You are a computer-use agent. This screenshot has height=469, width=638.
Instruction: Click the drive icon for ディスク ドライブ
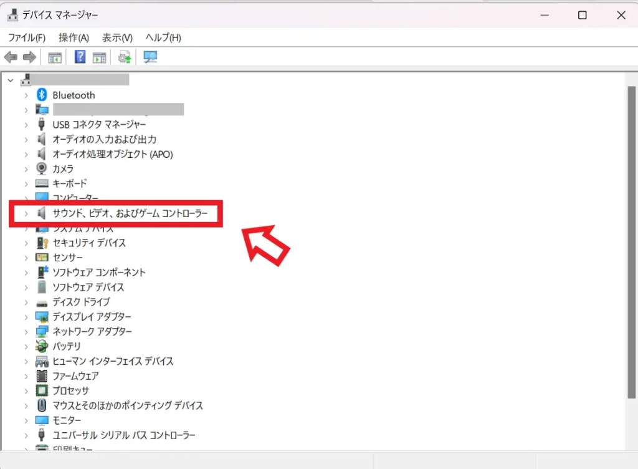coord(42,303)
